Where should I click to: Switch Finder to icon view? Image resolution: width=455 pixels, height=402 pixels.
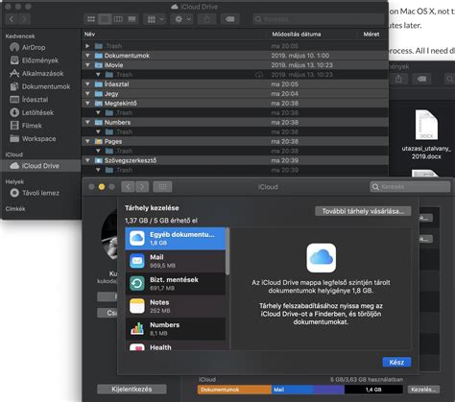[x=91, y=19]
